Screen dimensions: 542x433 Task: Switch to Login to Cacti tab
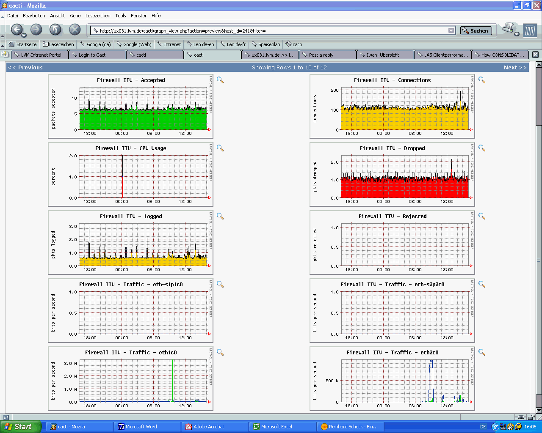(x=97, y=55)
